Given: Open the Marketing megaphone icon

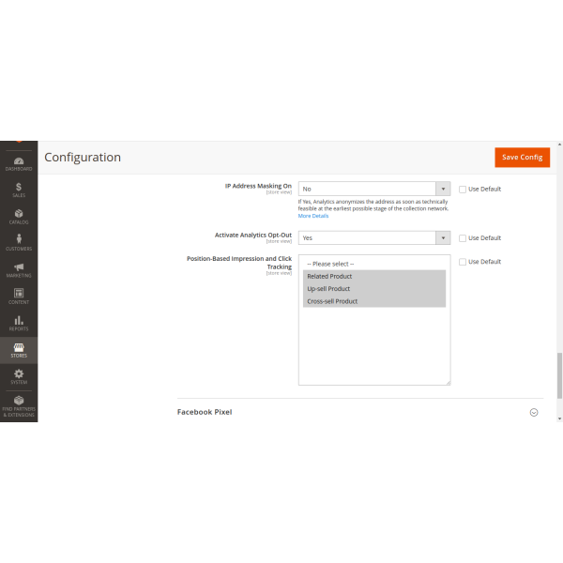Looking at the screenshot, I should [x=19, y=269].
